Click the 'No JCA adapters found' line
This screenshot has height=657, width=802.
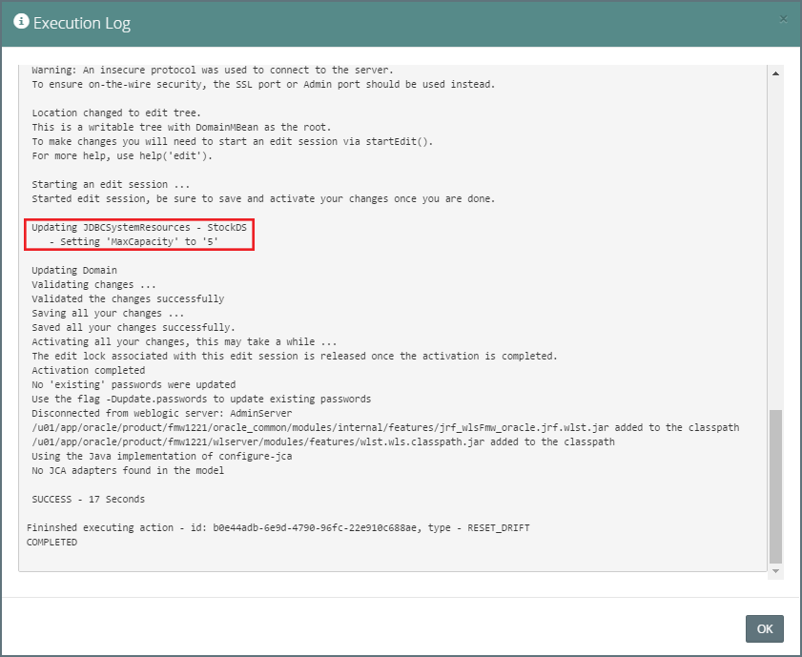pos(128,470)
